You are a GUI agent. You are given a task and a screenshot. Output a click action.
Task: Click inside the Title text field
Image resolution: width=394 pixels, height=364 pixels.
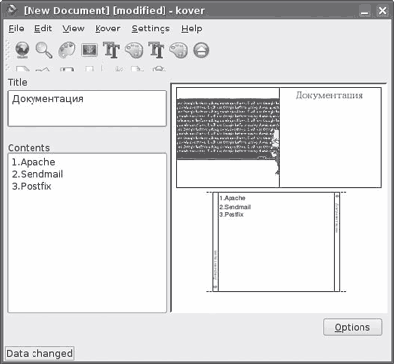point(88,108)
